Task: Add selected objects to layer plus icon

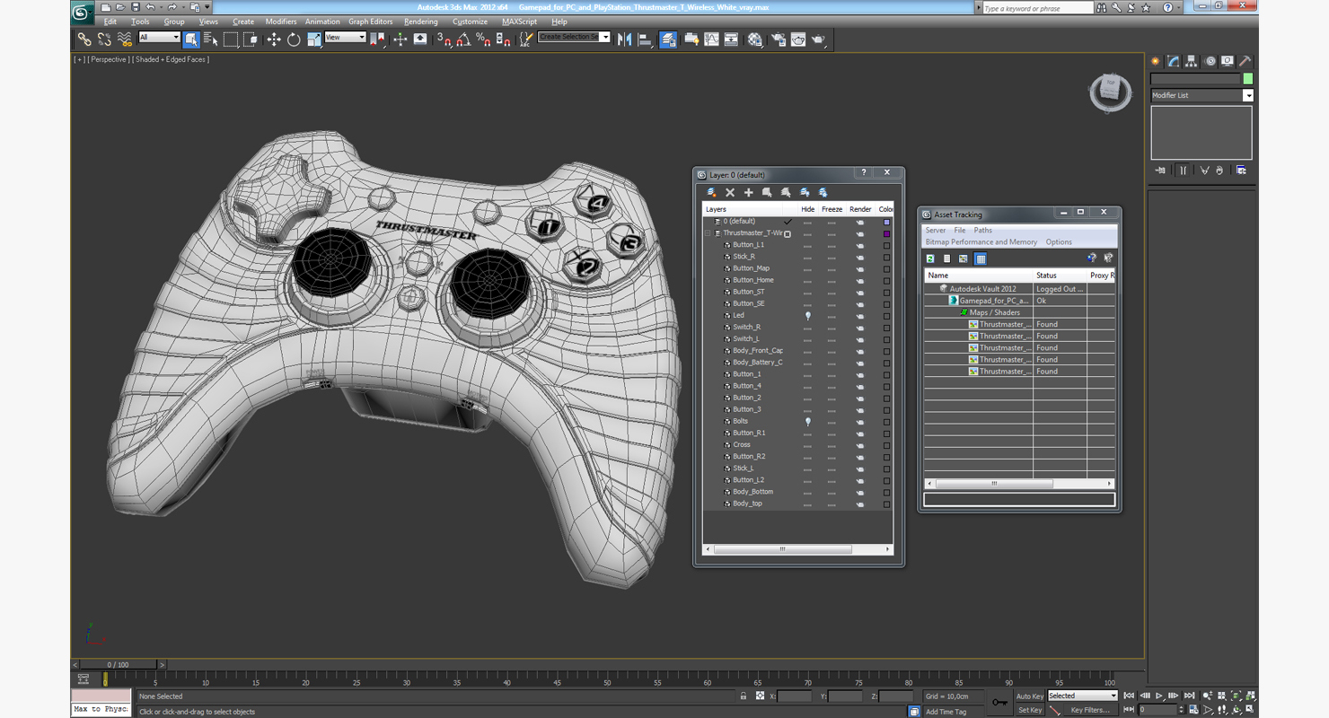Action: point(748,192)
